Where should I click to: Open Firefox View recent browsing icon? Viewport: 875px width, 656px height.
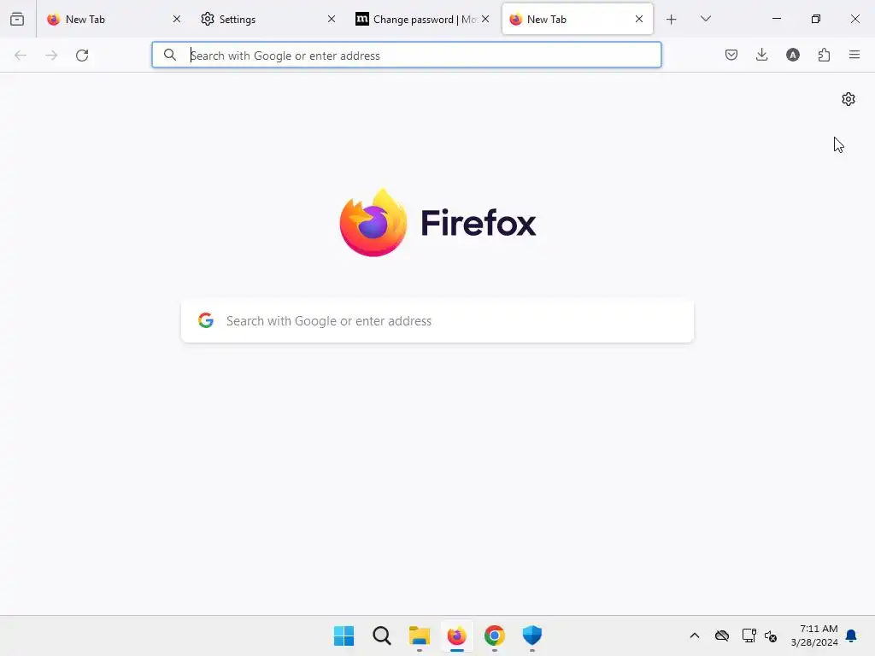point(17,19)
